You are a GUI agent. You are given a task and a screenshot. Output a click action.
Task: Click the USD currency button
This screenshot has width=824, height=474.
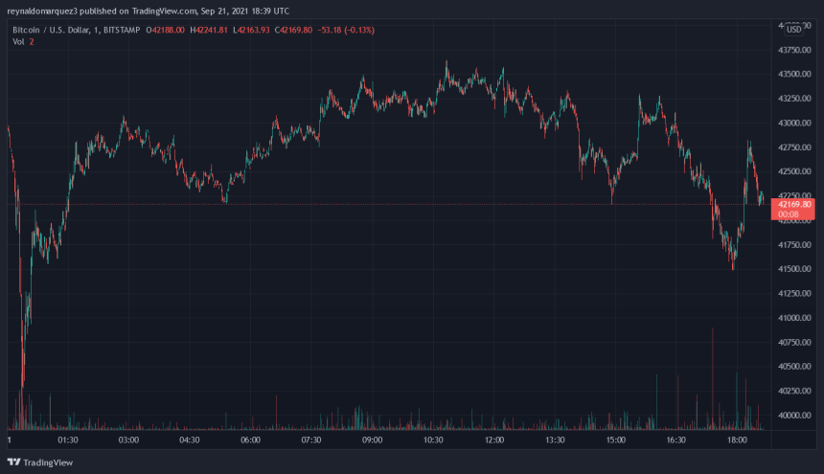(x=794, y=30)
